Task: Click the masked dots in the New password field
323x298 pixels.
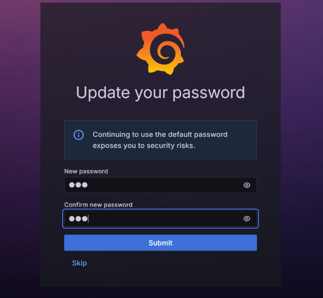Action: tap(78, 185)
